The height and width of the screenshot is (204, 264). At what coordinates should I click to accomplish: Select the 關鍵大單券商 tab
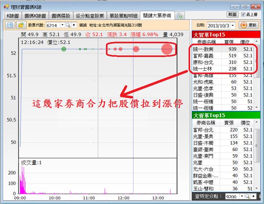coord(157,16)
